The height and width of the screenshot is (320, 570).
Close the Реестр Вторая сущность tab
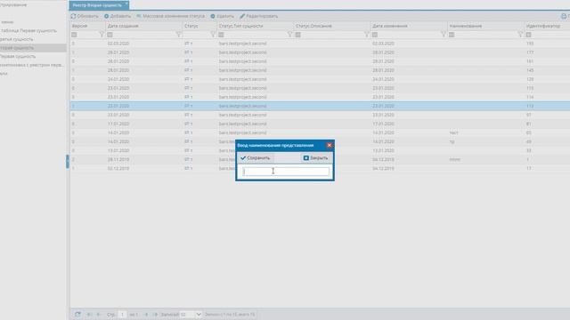126,4
